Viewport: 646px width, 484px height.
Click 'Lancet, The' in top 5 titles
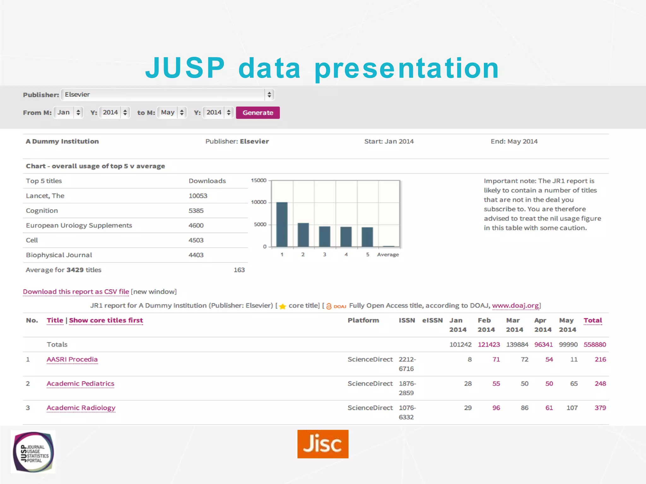tap(45, 196)
